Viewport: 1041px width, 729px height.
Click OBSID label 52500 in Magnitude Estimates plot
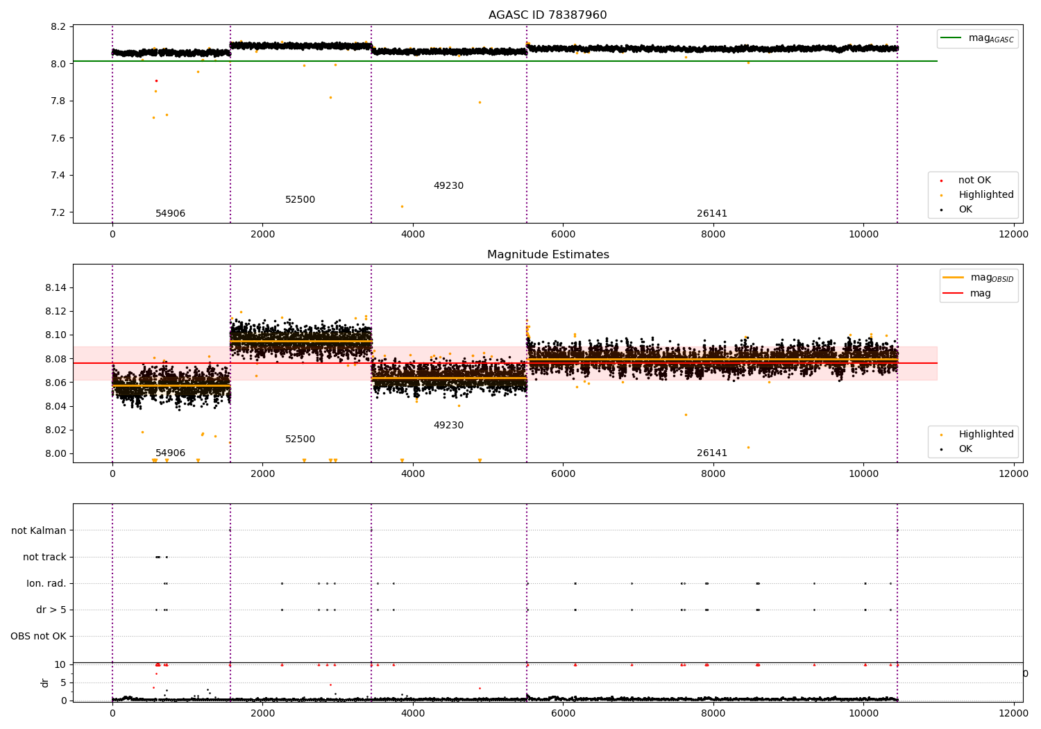(x=300, y=439)
